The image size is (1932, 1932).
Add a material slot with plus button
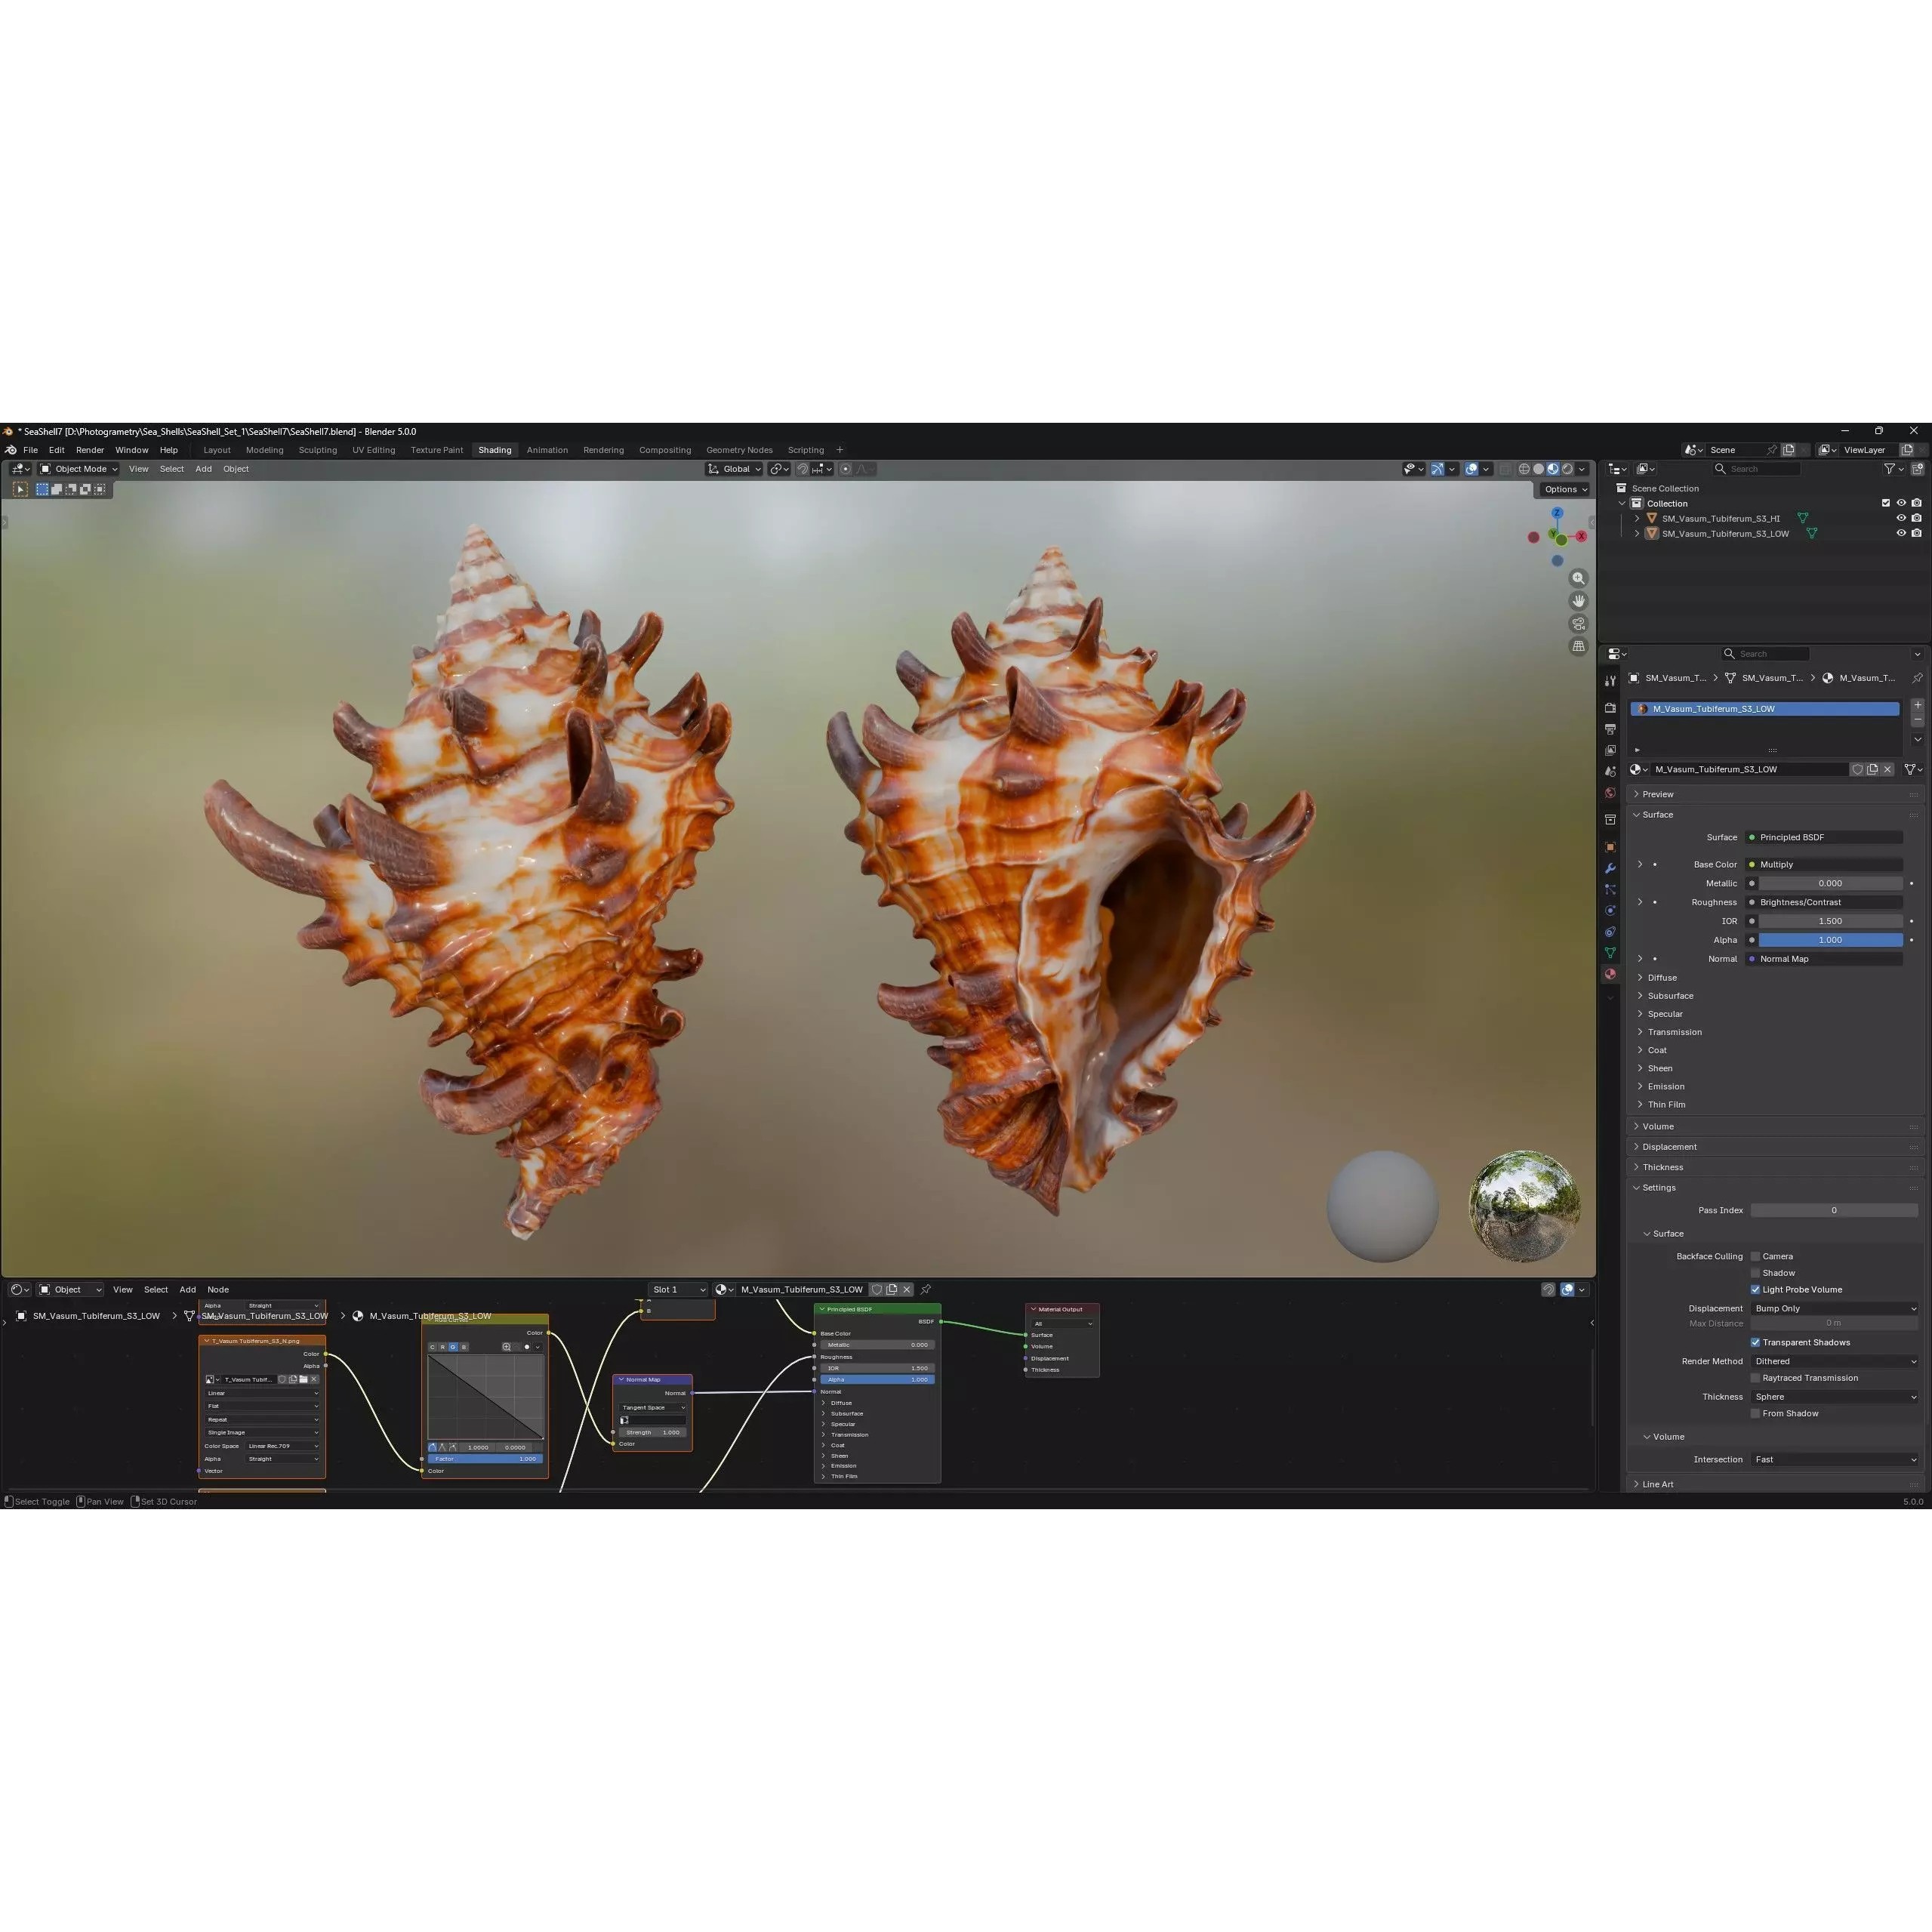point(1917,705)
